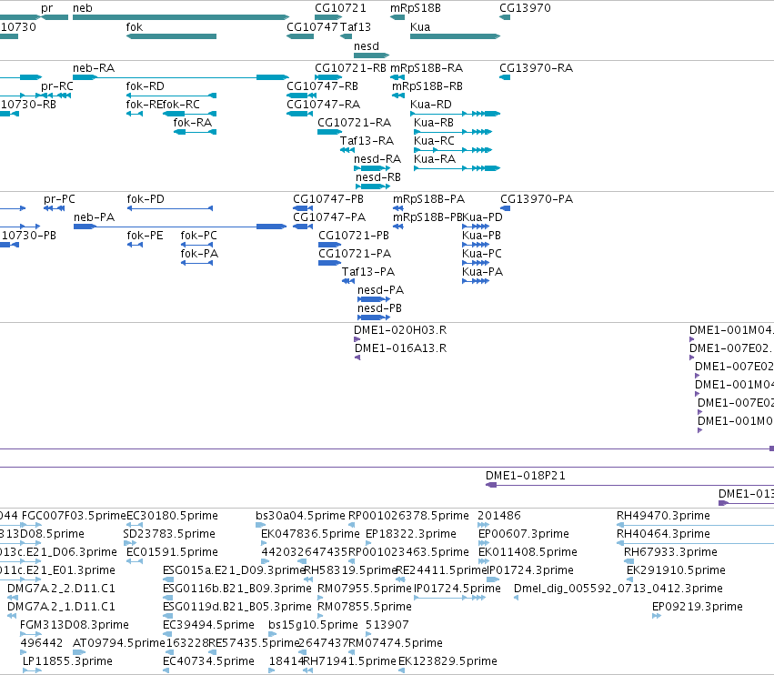Select the CG10747-RA transcript label
The width and height of the screenshot is (774, 675).
click(323, 105)
